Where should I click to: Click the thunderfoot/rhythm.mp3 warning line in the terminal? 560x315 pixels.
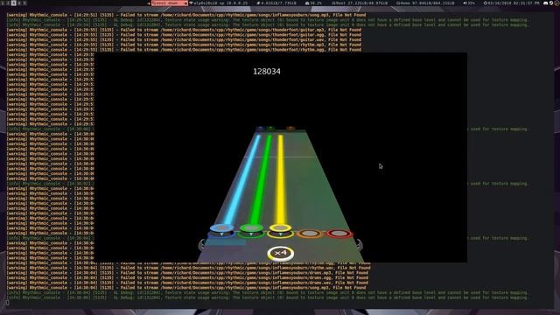(x=184, y=45)
